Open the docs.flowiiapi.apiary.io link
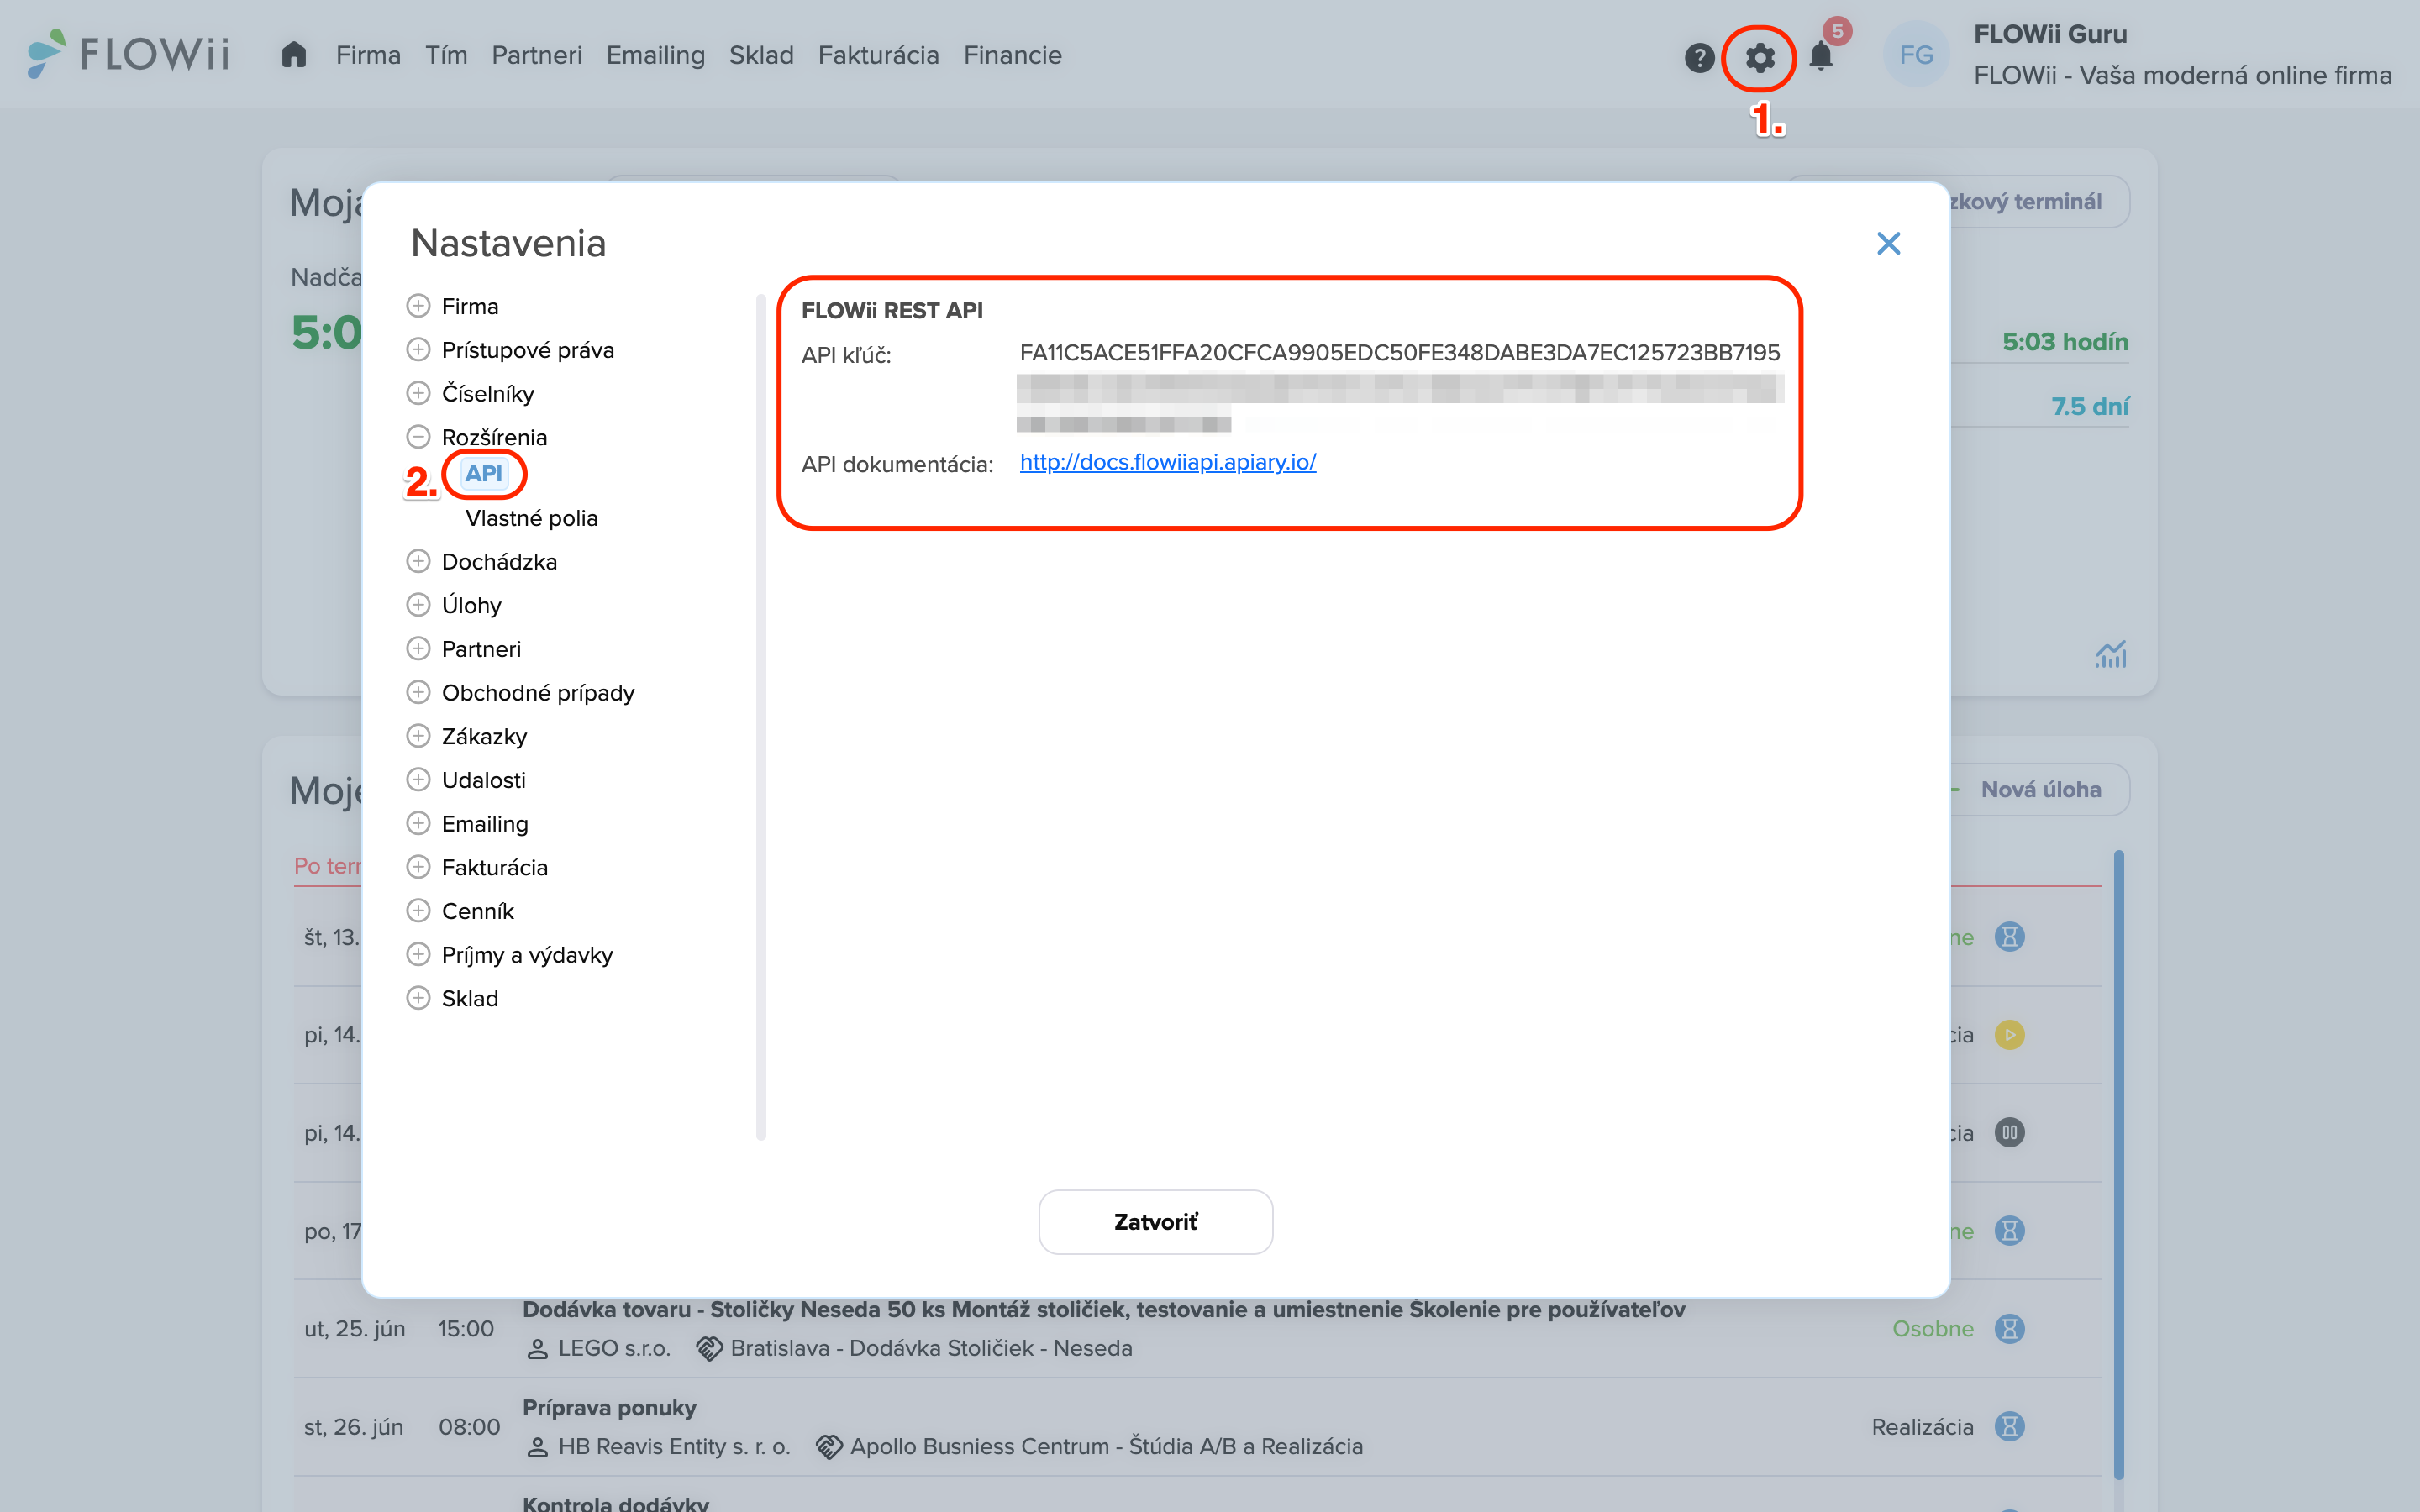 pos(1168,462)
